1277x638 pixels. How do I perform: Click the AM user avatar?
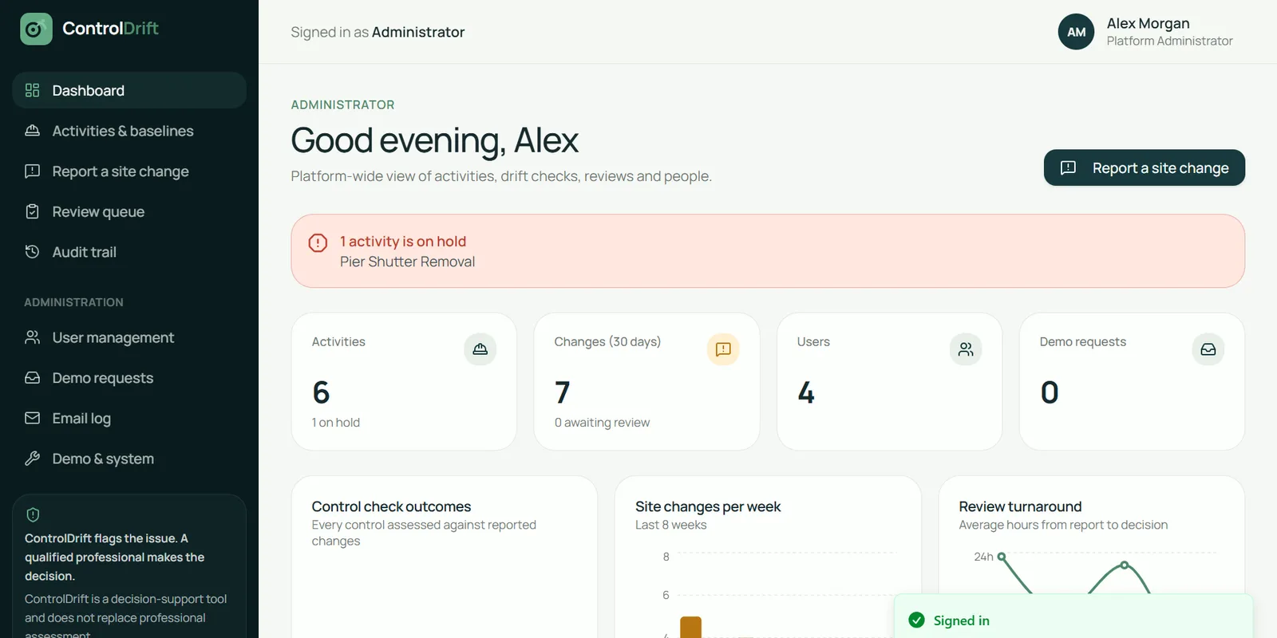[x=1076, y=32]
